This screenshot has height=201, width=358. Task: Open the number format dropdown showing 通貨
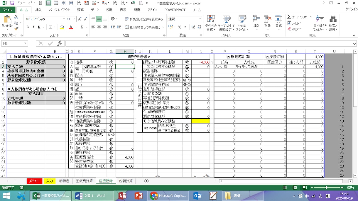(200, 19)
